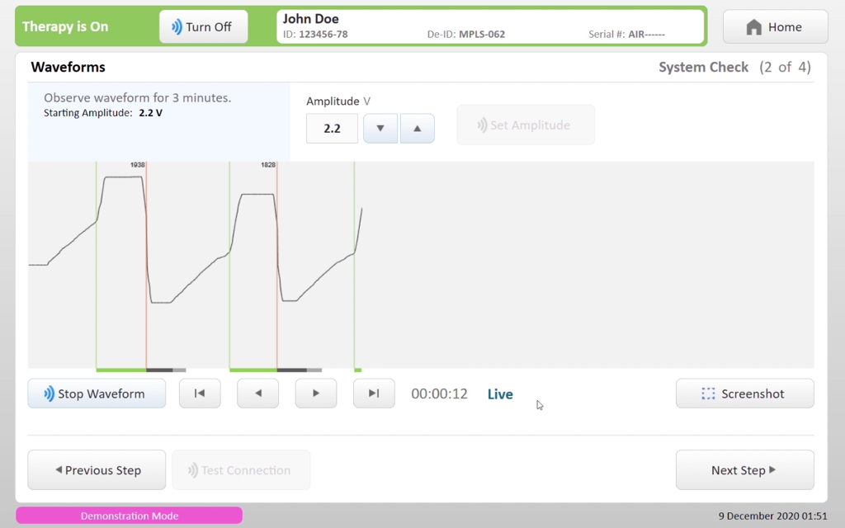Viewport: 845px width, 528px height.
Task: Go back to Previous Step
Action: 97,469
